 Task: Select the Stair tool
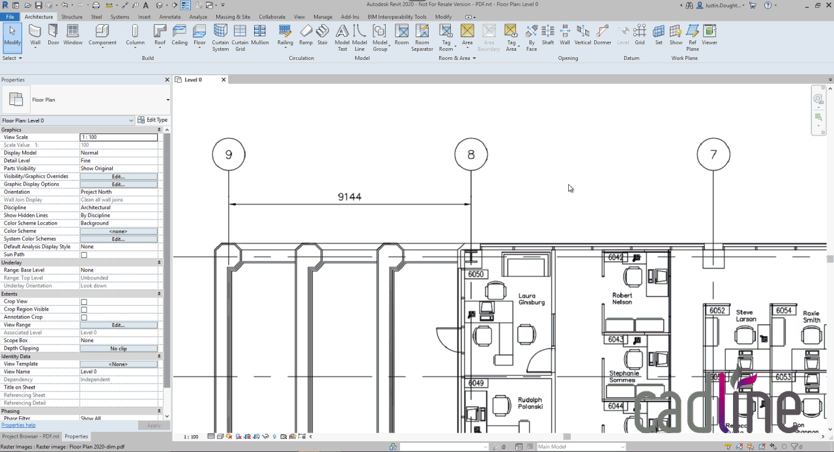tap(323, 35)
